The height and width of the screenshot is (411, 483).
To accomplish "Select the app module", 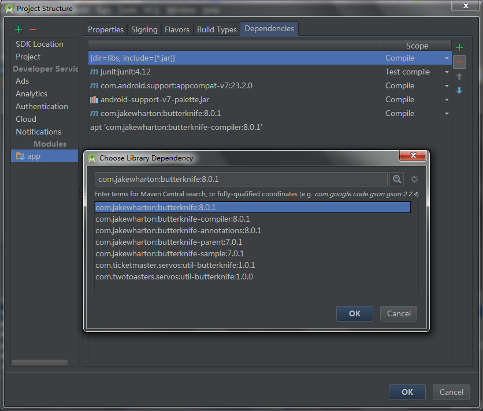I will (x=44, y=156).
